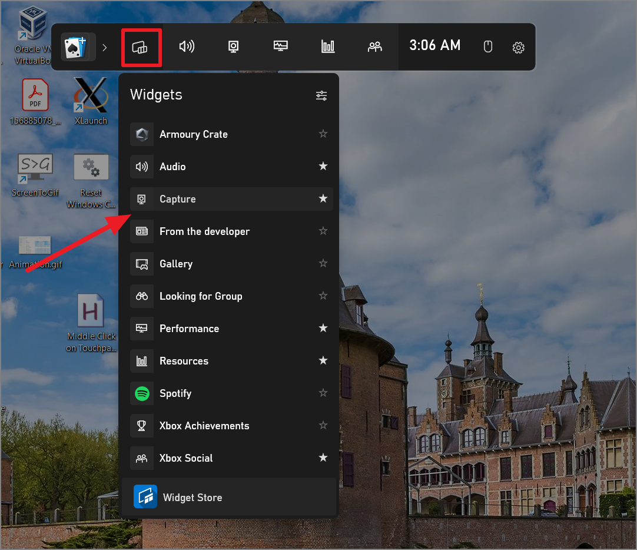Image resolution: width=637 pixels, height=550 pixels.
Task: Open the Audio widget icon in the toolbar
Action: [x=187, y=45]
